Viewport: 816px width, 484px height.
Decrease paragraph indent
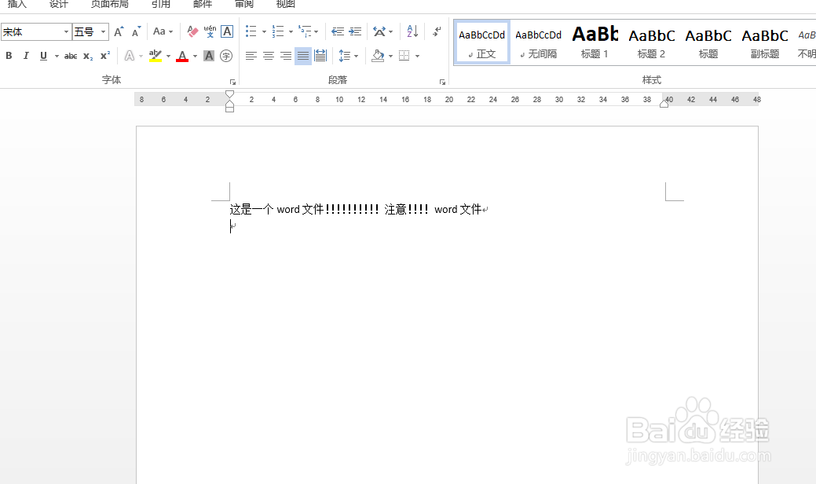coord(338,31)
